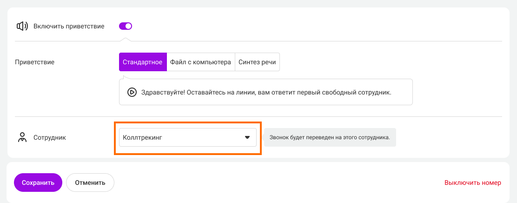Click the Приветствие section label
Image resolution: width=517 pixels, height=203 pixels.
pos(34,62)
